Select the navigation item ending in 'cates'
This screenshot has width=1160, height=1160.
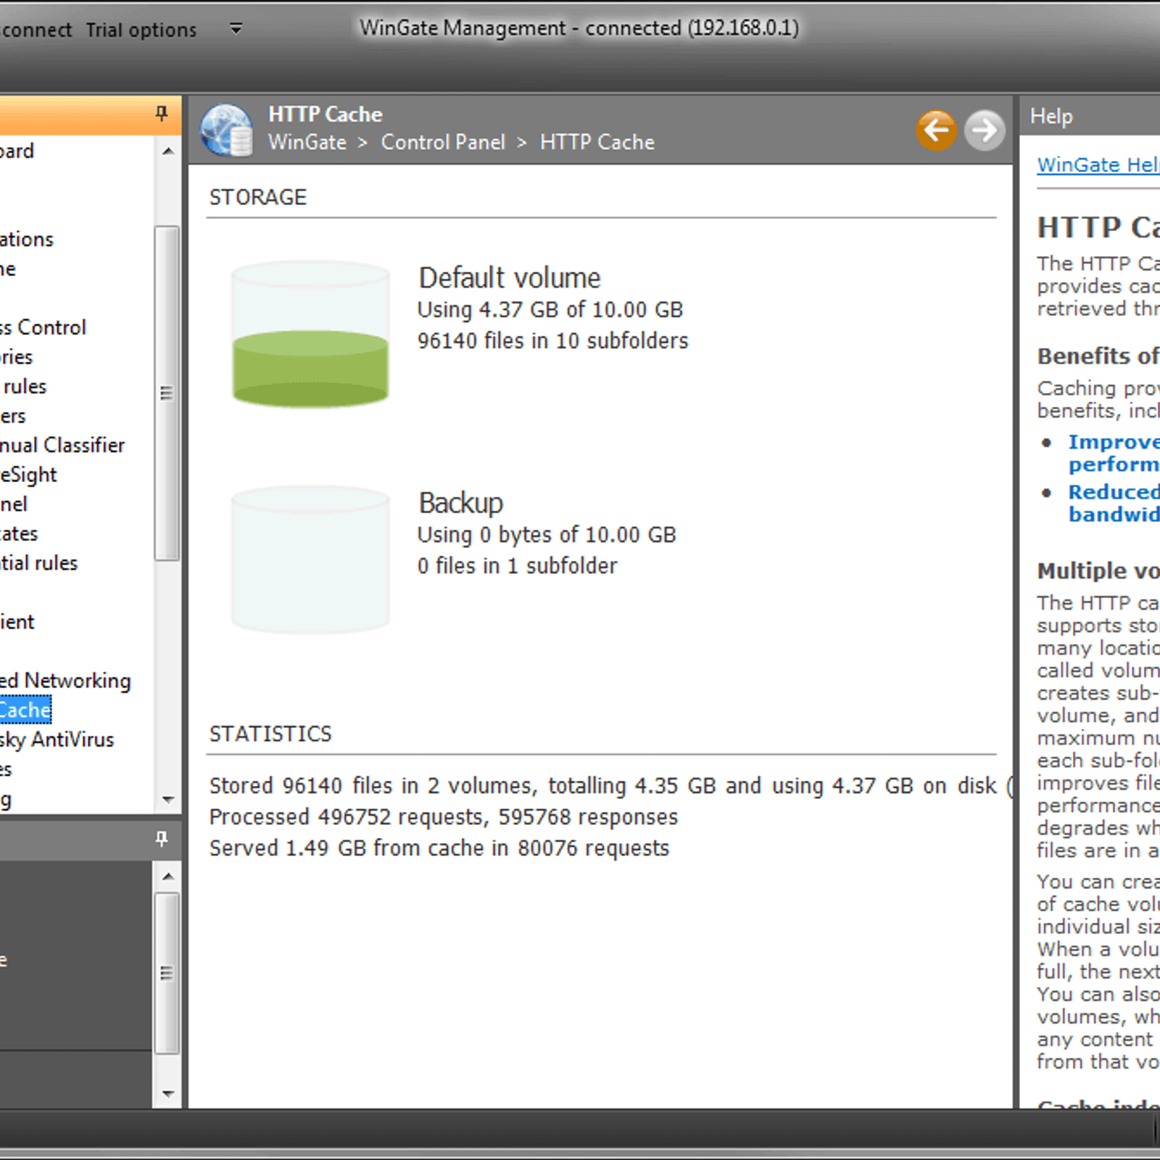coord(19,534)
